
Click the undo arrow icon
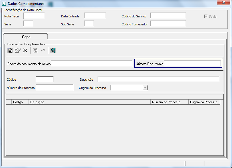tap(43, 50)
